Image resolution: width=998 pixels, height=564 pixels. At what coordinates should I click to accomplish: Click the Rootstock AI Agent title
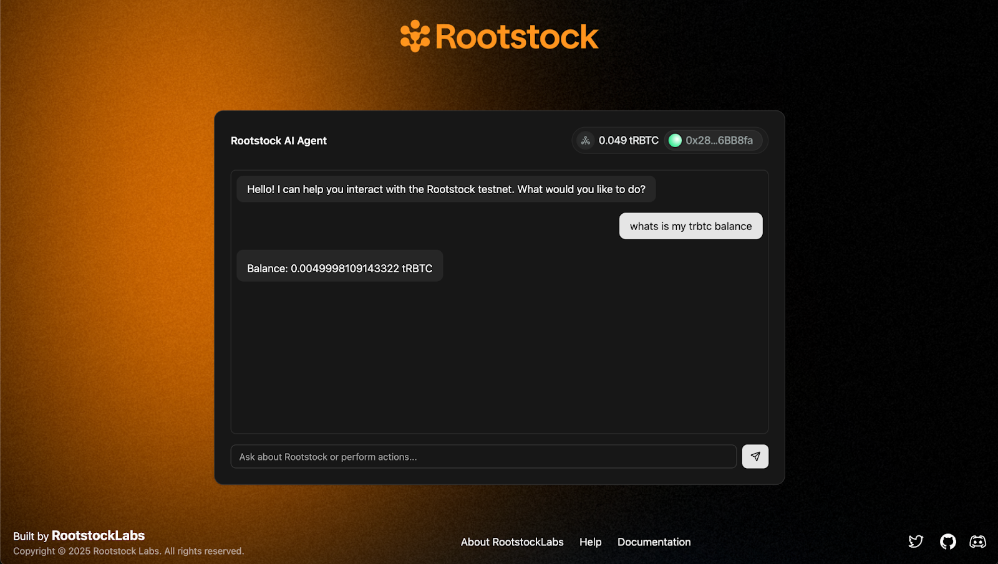pyautogui.click(x=278, y=141)
